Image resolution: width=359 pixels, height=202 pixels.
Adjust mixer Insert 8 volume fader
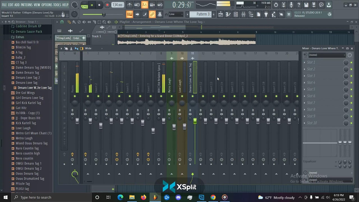[164, 121]
